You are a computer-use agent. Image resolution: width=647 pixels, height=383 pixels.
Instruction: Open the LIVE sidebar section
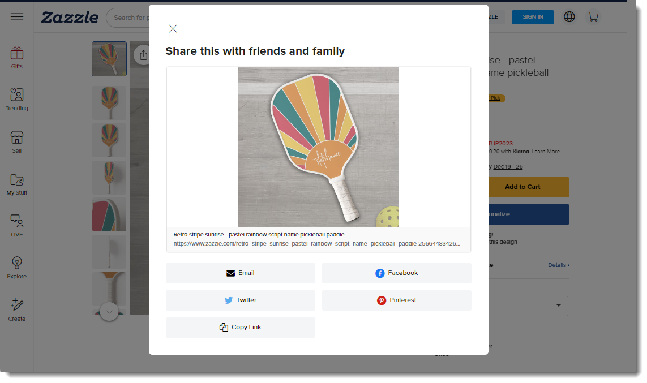(17, 226)
